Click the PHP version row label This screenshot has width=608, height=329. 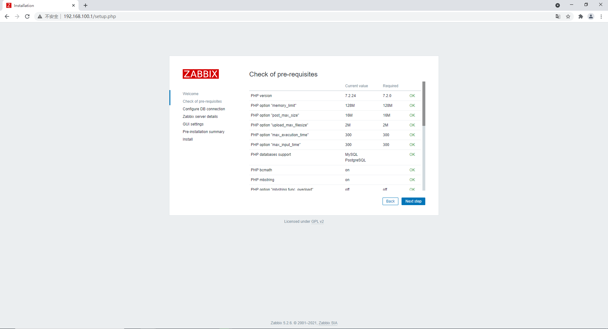tap(261, 96)
